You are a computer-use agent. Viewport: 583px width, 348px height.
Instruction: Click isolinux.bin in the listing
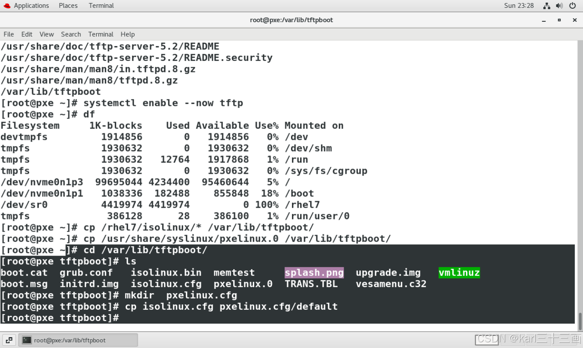coord(166,273)
